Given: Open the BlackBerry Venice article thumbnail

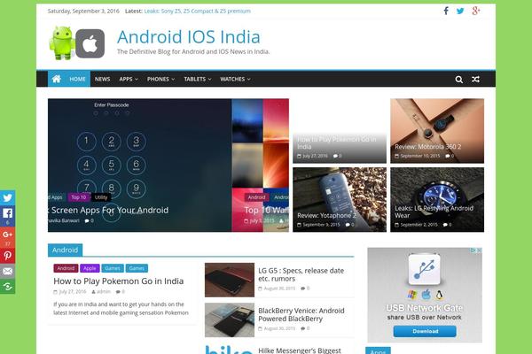Looking at the screenshot, I should coord(230,320).
